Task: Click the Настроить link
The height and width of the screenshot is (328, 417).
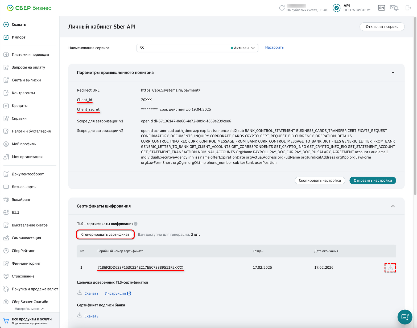Action: tap(274, 47)
